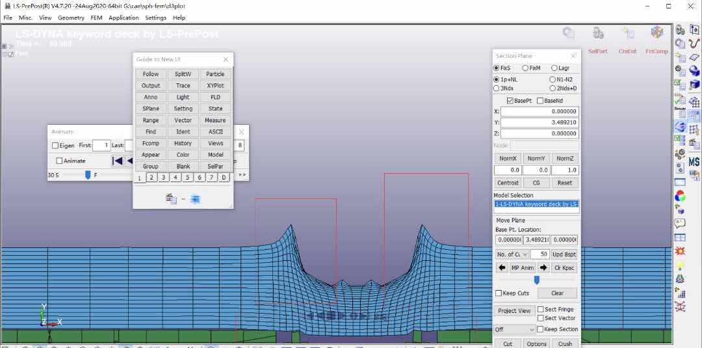Open the Application menu
Viewport: 702px width, 348px height.
pos(123,18)
